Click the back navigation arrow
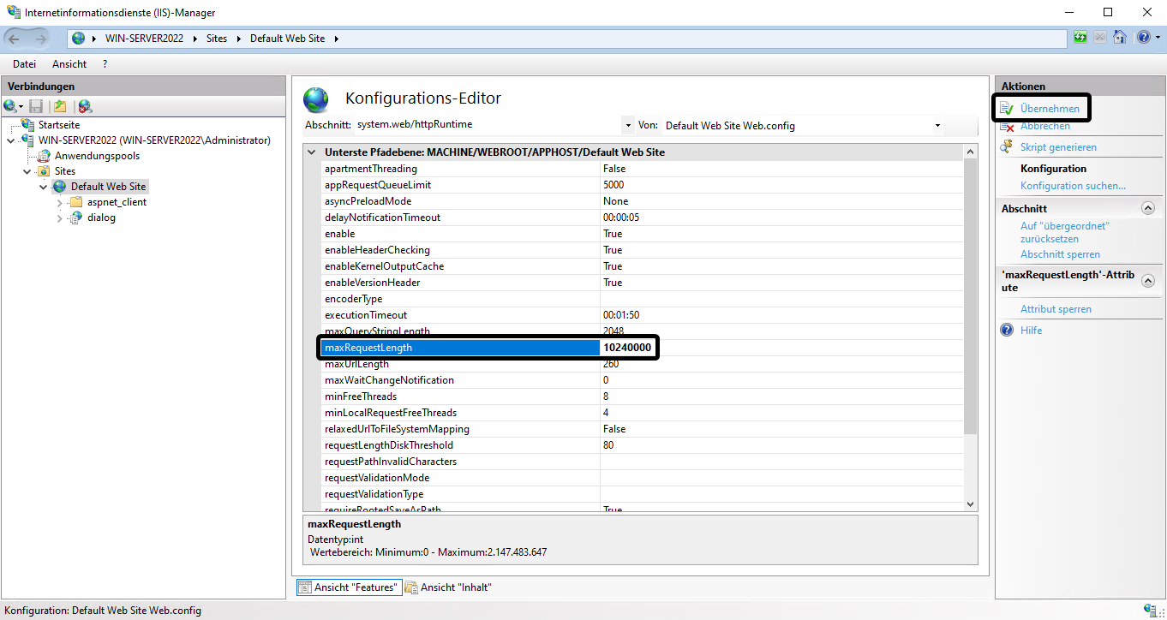 [x=15, y=39]
